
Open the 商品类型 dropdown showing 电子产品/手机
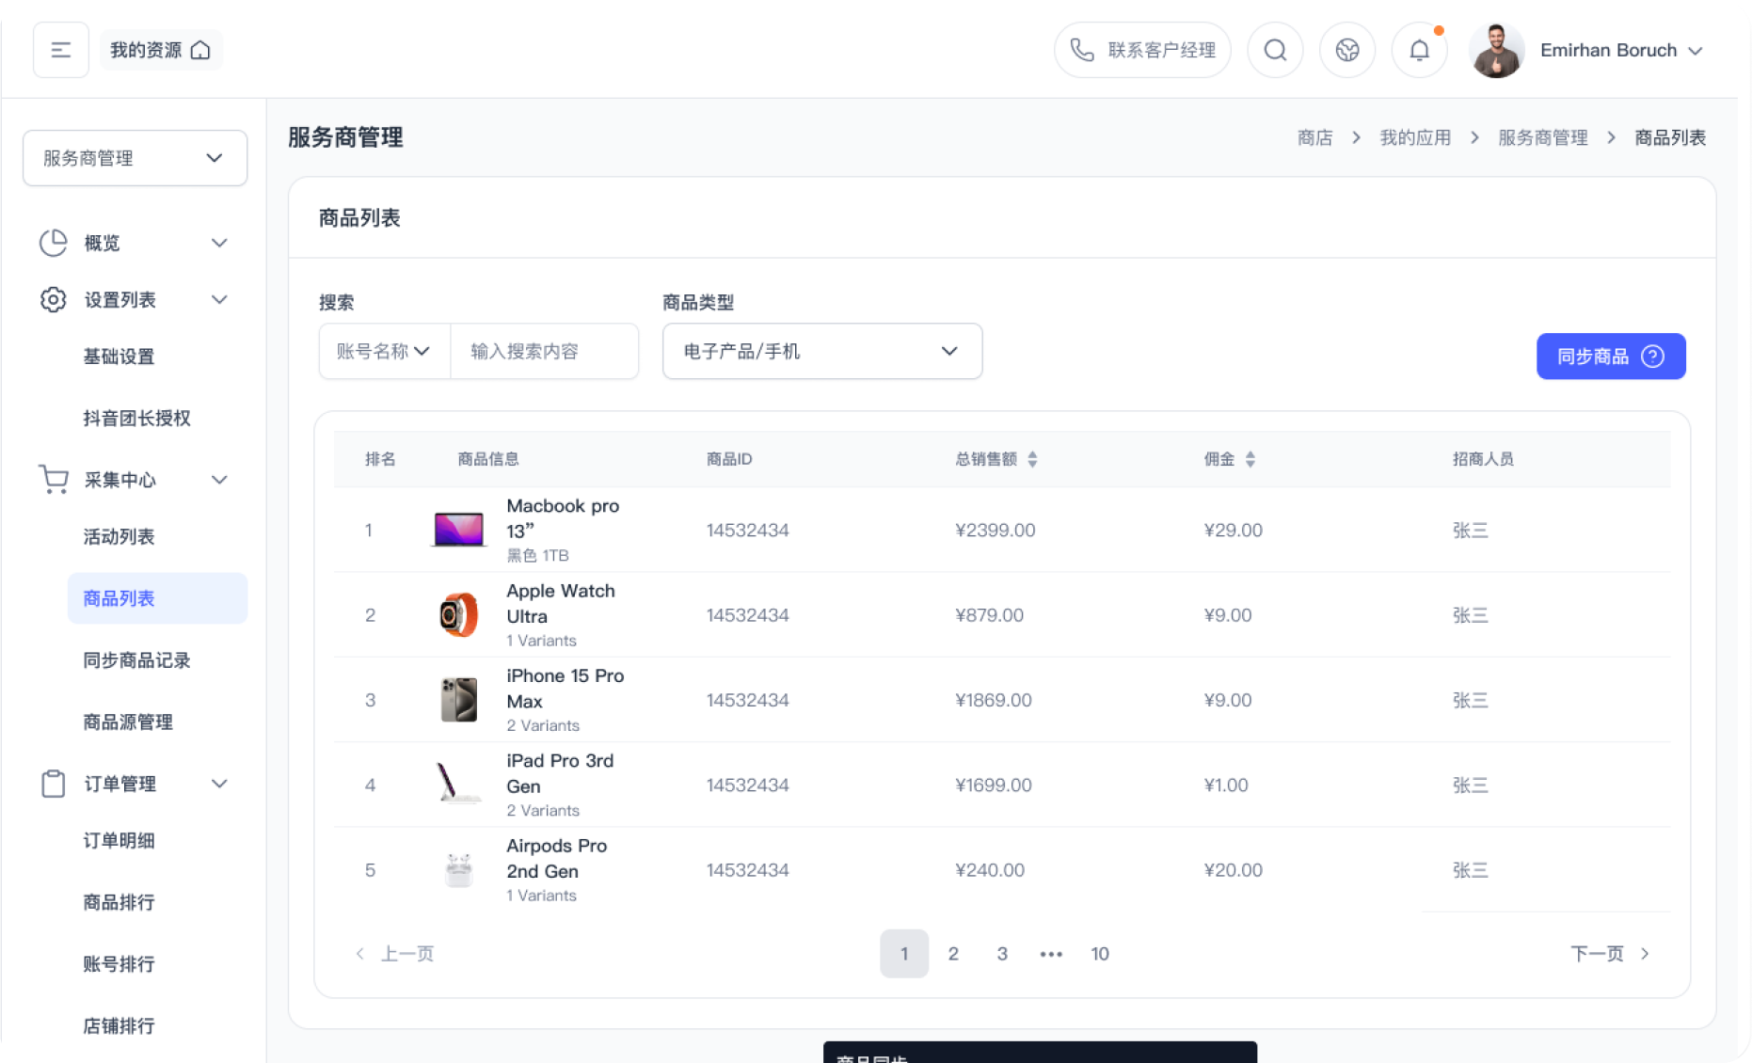(821, 351)
